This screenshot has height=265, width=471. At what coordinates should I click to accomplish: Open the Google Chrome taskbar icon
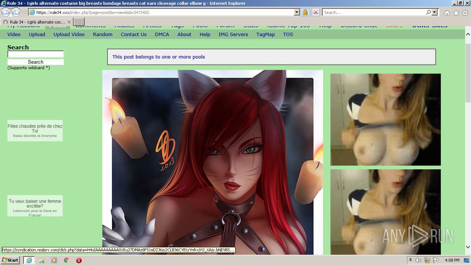point(67,260)
